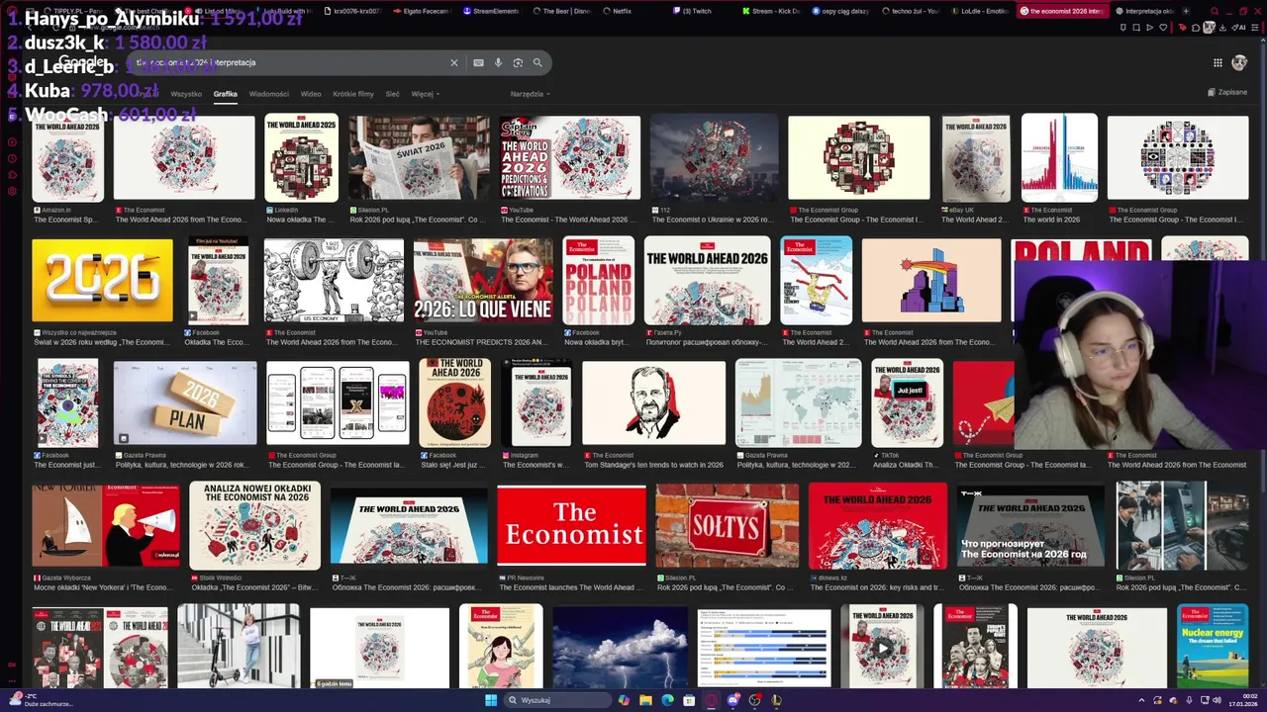Image resolution: width=1267 pixels, height=712 pixels.
Task: Open Zapisane saved items
Action: (x=1227, y=92)
